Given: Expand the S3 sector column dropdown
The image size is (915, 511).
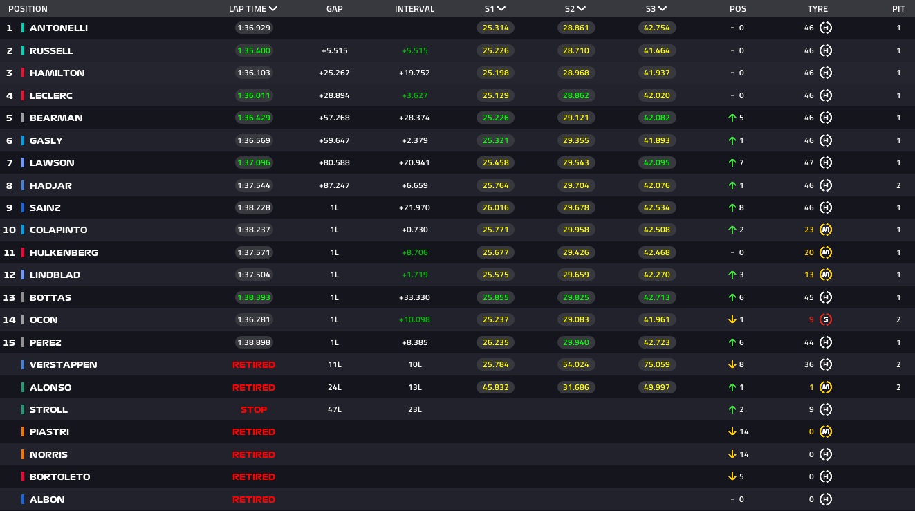Looking at the screenshot, I should click(663, 9).
